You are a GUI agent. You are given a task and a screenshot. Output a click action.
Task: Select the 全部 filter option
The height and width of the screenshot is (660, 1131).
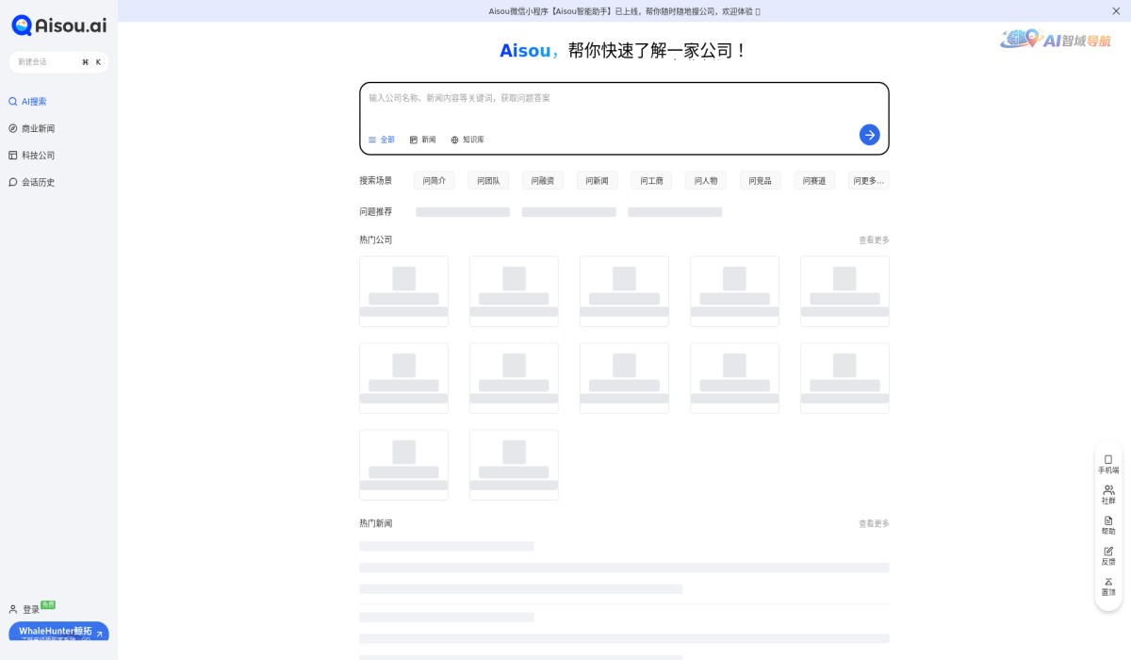pos(382,139)
